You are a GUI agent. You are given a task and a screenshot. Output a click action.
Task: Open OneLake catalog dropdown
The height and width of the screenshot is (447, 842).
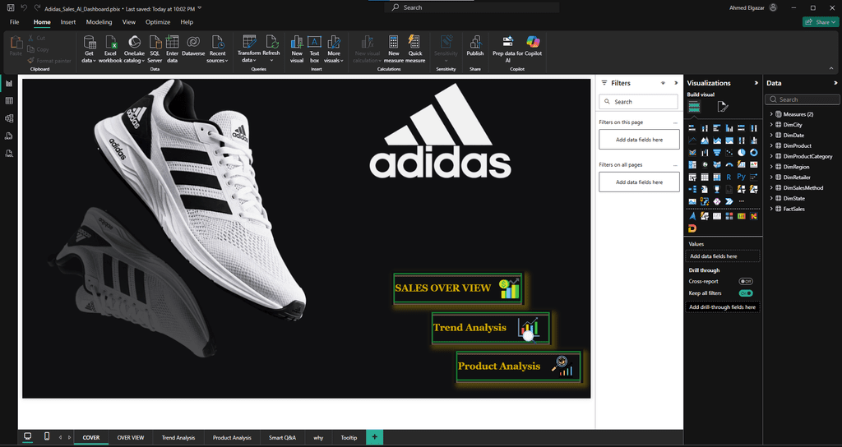(x=134, y=48)
